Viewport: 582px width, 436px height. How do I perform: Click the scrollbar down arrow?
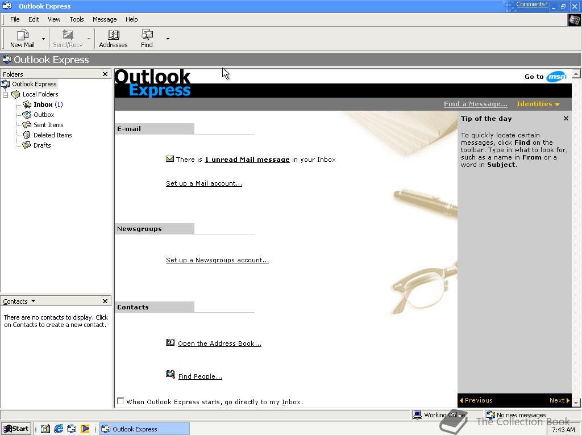tap(576, 403)
